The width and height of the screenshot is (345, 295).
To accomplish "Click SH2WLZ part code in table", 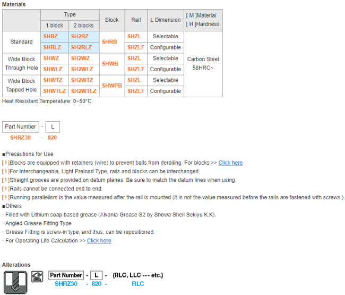I will (82, 69).
